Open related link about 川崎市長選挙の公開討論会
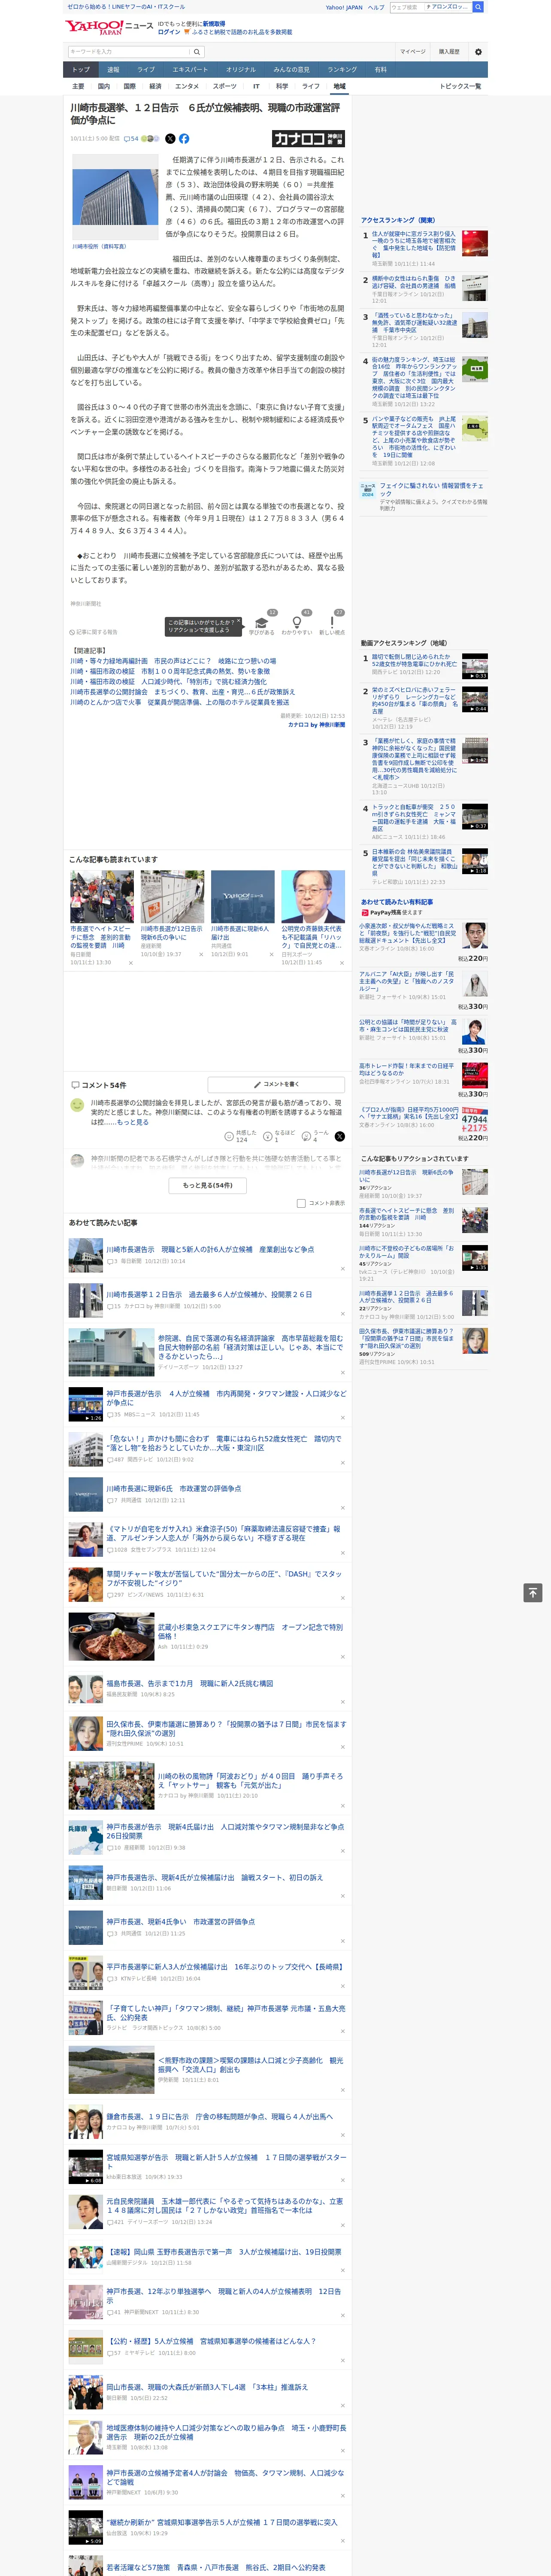This screenshot has height=2576, width=551. 182,692
